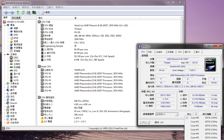The width and height of the screenshot is (224, 140).
Task: Go forward with AIDA64 toolbar right arrow
Action: pyautogui.click(x=12, y=13)
